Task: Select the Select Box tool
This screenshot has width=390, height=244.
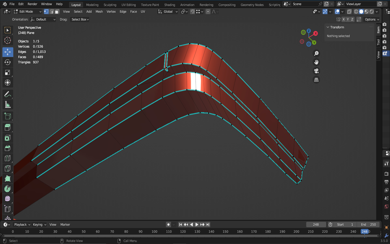Action: [x=8, y=30]
